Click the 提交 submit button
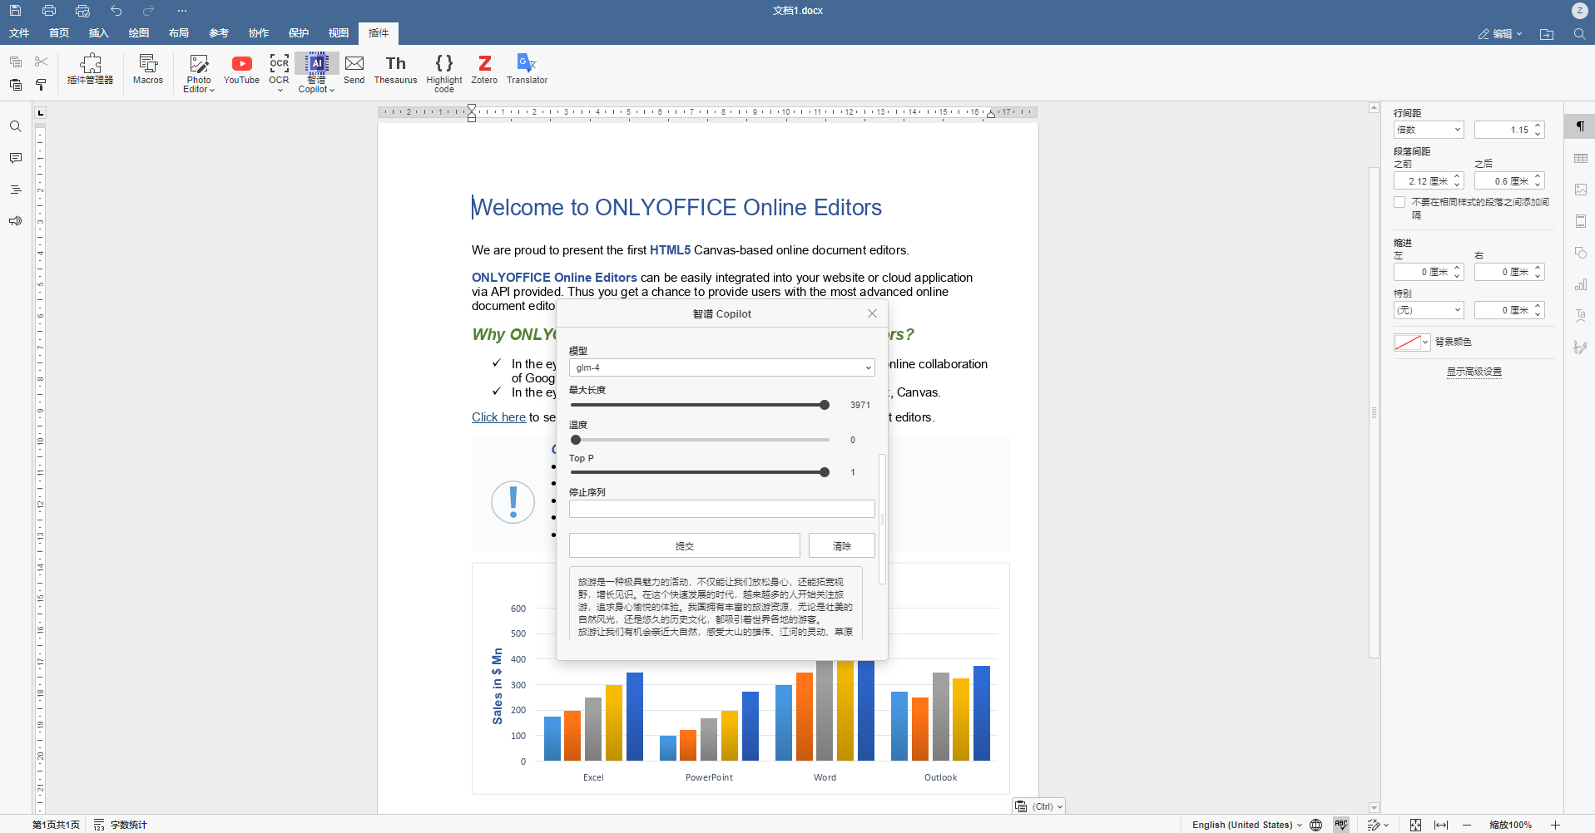The image size is (1595, 833). pos(684,545)
